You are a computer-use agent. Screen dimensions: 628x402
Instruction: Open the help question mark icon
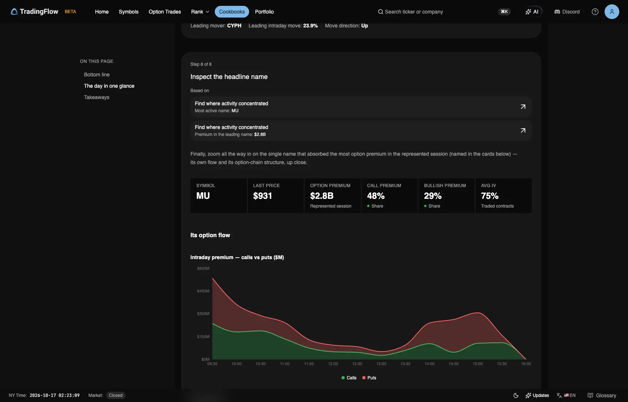coord(595,12)
